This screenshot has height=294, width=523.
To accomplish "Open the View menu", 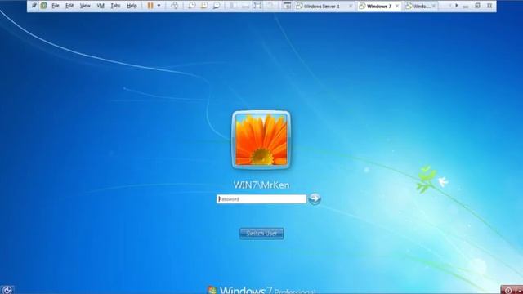I will tap(85, 6).
